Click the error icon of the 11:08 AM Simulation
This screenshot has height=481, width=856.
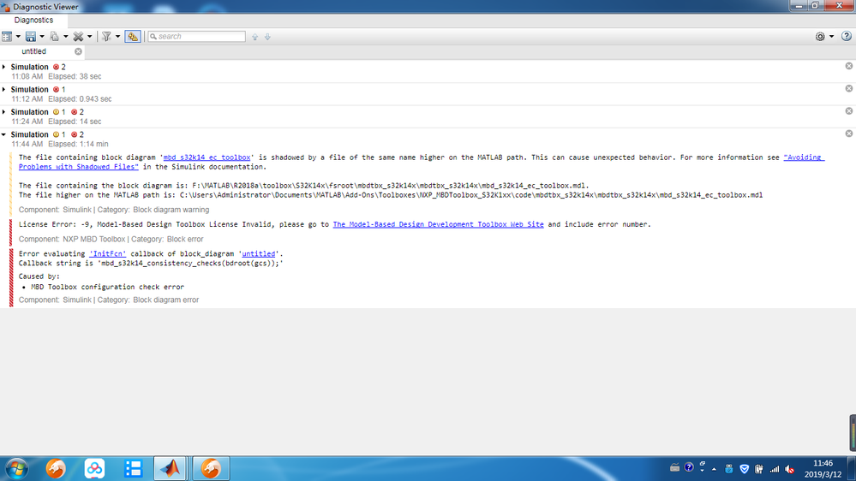tap(56, 67)
